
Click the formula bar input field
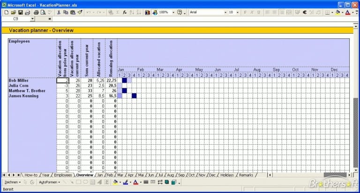coord(205,19)
